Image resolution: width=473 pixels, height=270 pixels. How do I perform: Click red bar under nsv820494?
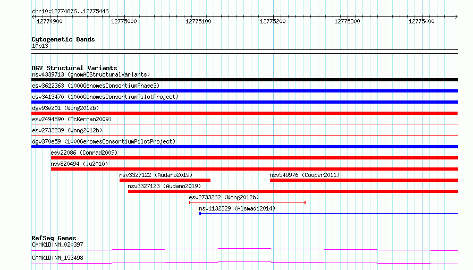(255, 169)
